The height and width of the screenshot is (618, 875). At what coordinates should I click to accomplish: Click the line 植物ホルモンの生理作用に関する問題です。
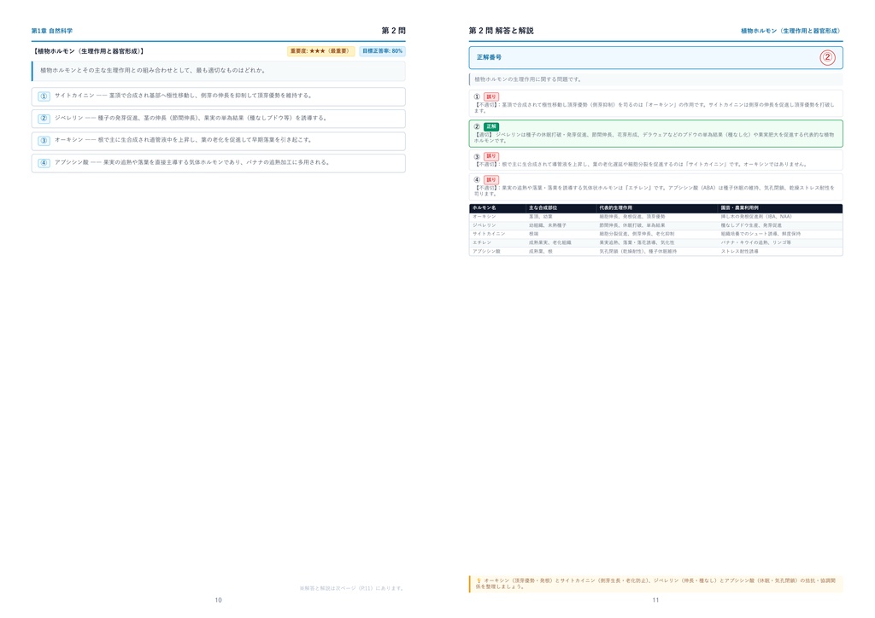point(528,79)
